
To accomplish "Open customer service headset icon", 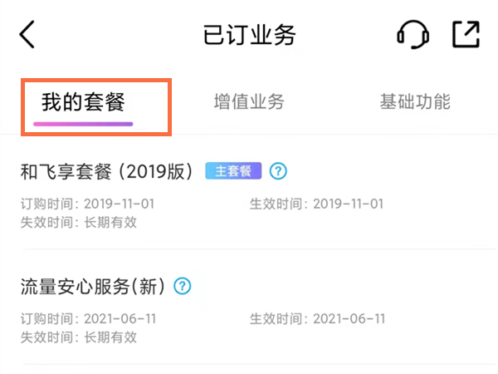I will 413,35.
